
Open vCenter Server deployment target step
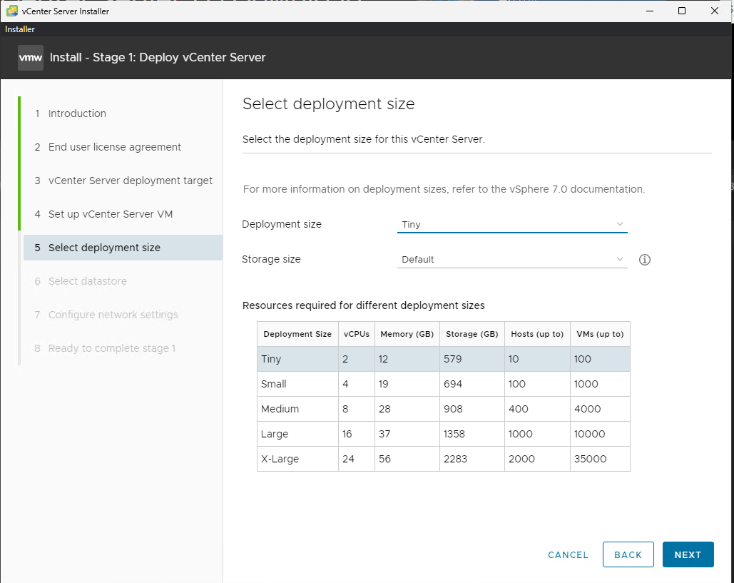click(x=130, y=181)
